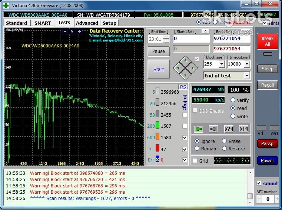The image size is (282, 210).
Task: Select the Erase bad block action
Action: [x=224, y=141]
